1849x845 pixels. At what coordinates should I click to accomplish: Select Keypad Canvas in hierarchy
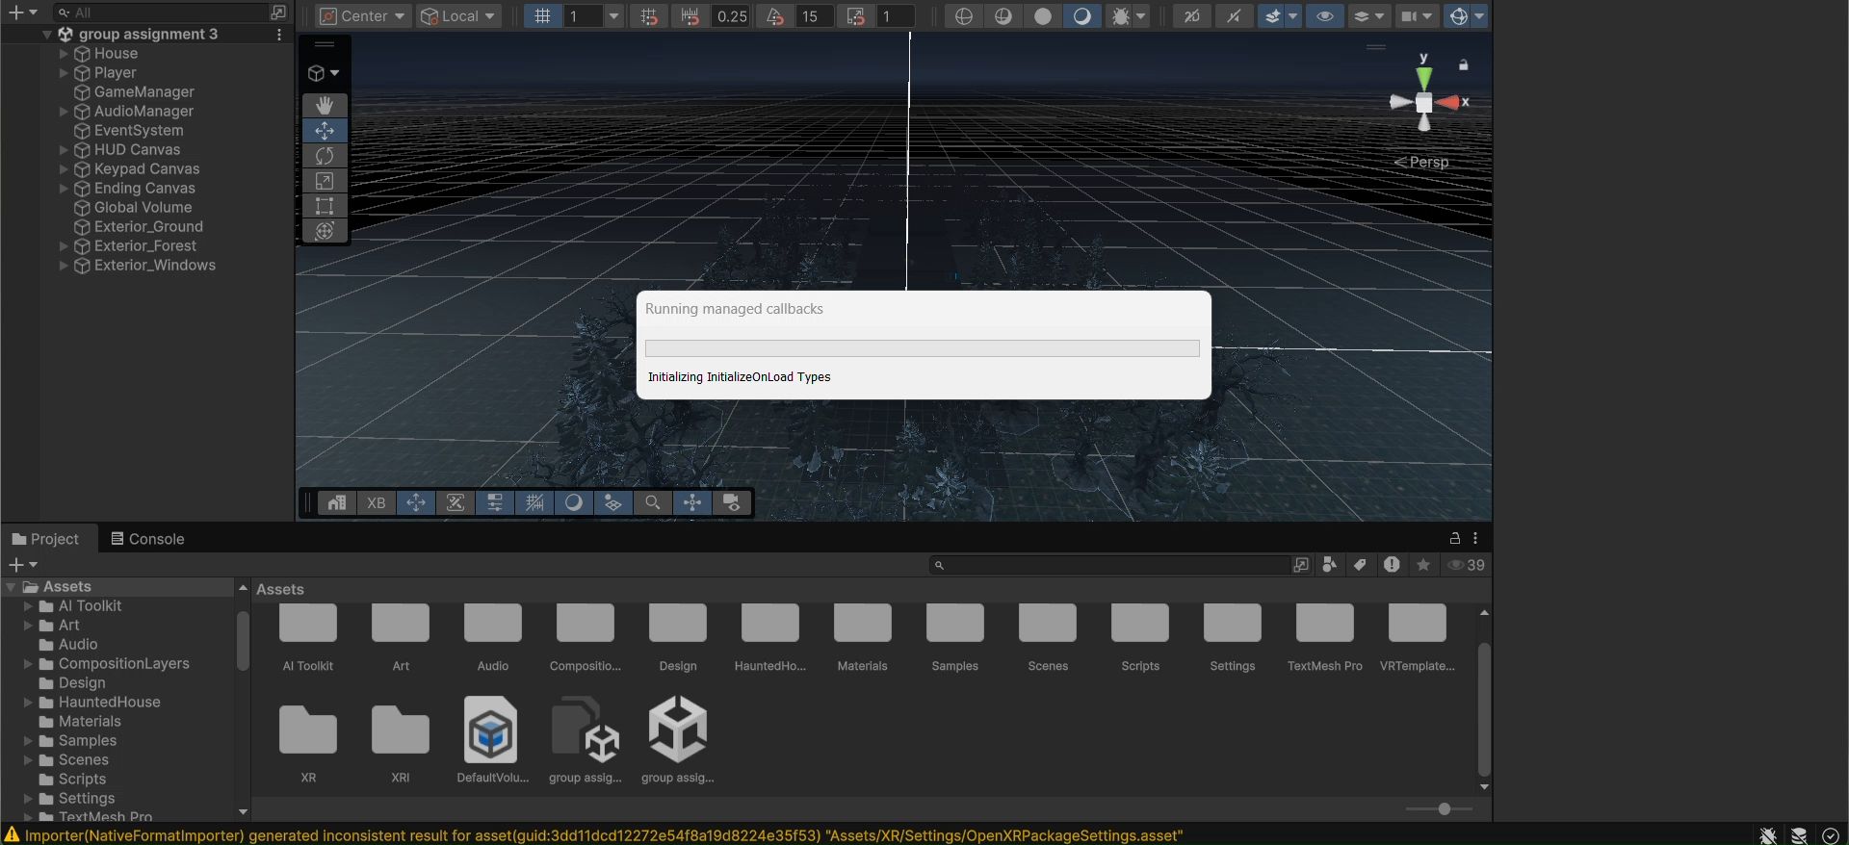(x=146, y=169)
